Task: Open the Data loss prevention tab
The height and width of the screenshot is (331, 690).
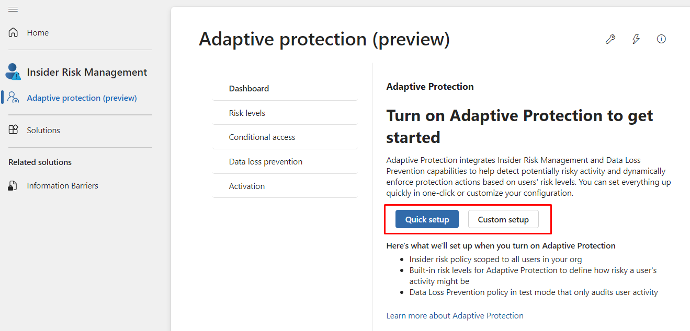Action: click(266, 162)
